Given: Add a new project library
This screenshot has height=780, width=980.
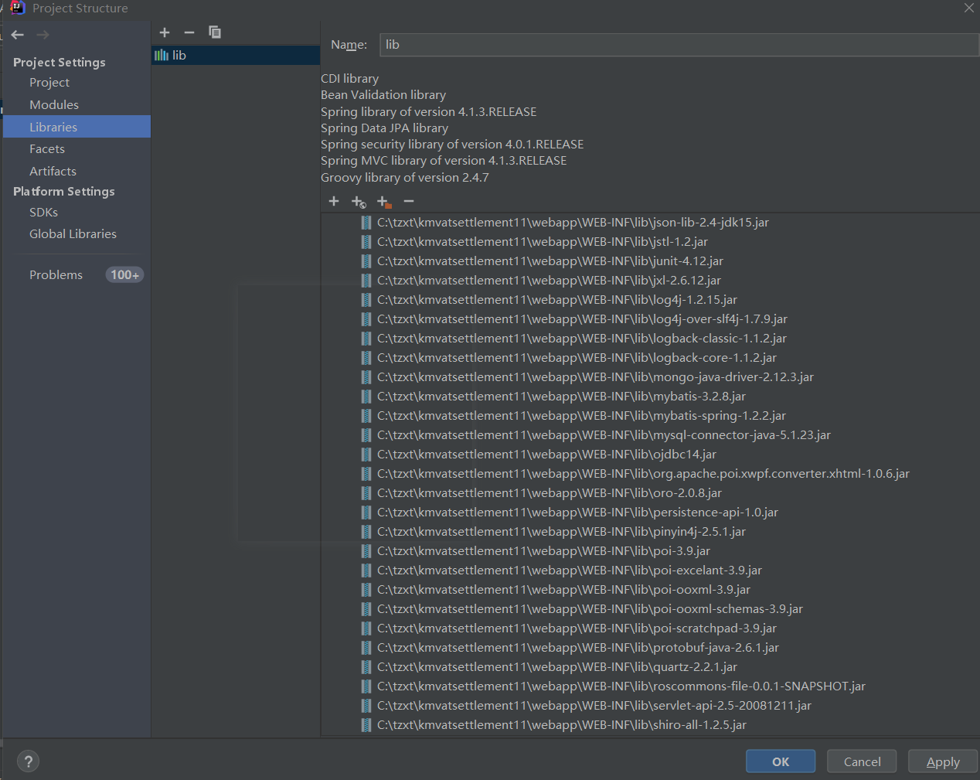Looking at the screenshot, I should pyautogui.click(x=165, y=32).
